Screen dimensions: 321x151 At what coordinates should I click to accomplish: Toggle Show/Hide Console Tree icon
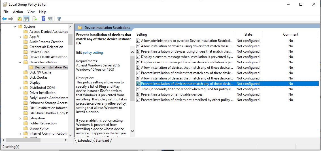(x=26, y=19)
